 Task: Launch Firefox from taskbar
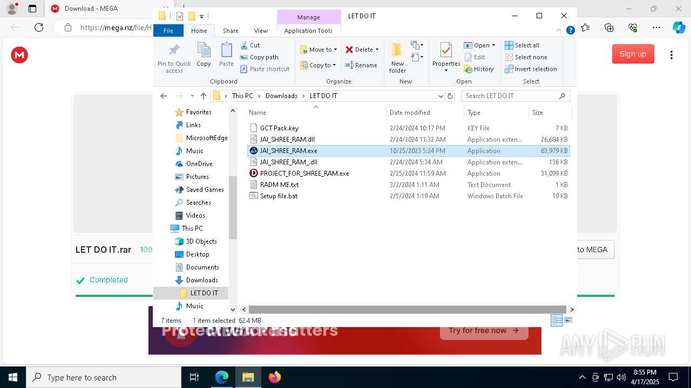click(275, 377)
